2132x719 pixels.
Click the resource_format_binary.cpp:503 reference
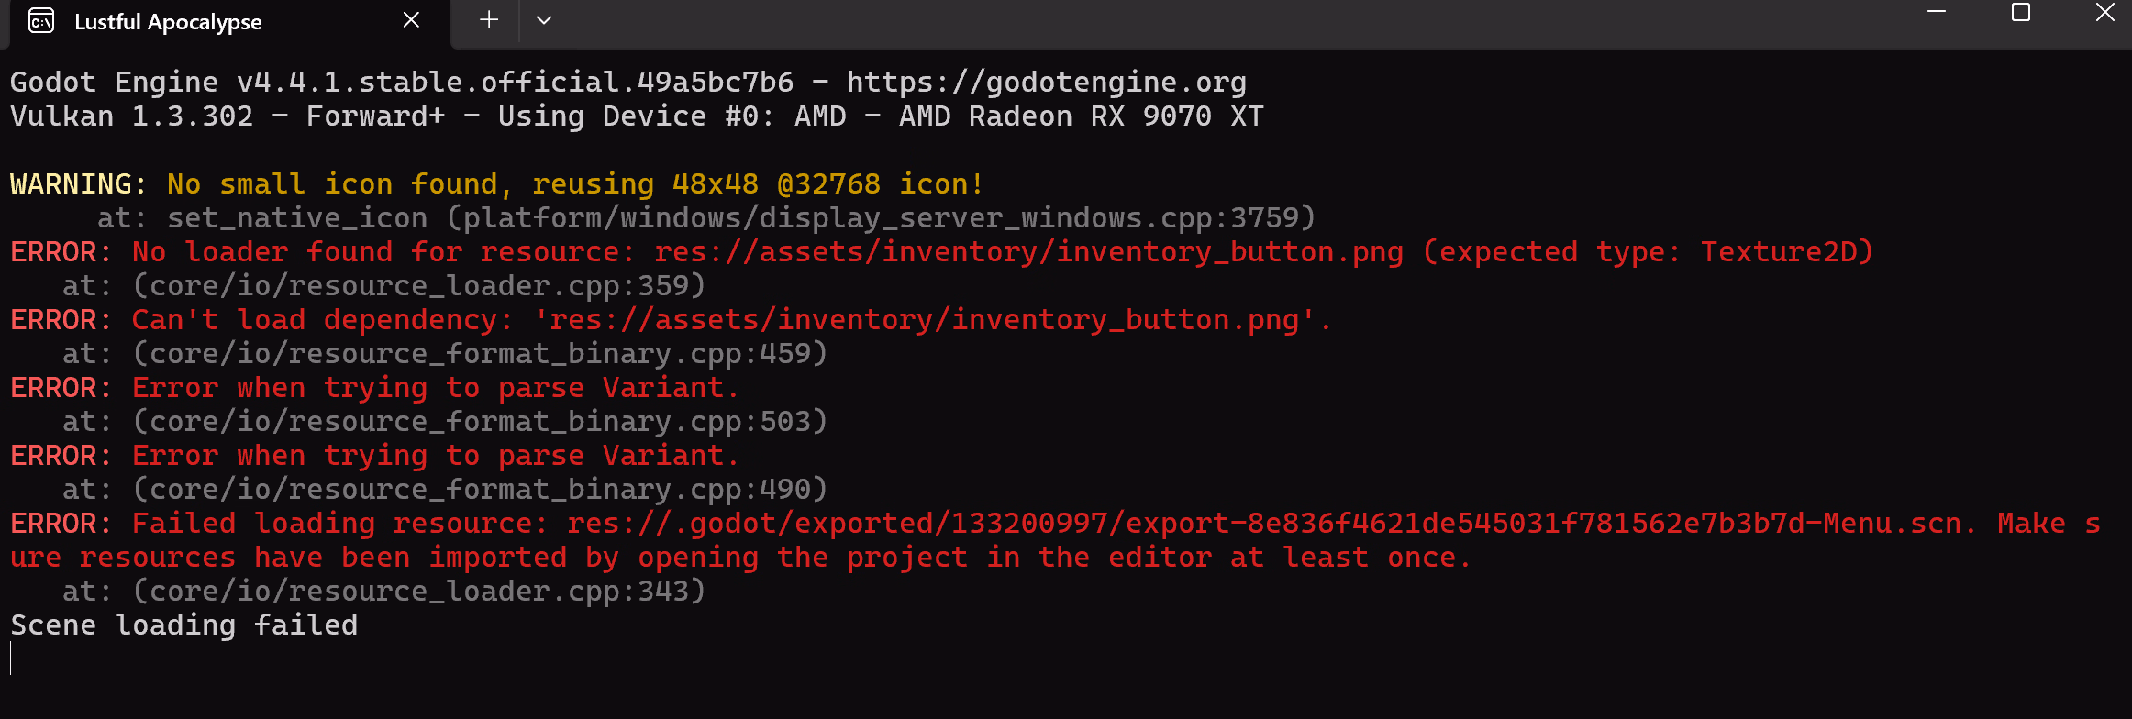(x=480, y=422)
